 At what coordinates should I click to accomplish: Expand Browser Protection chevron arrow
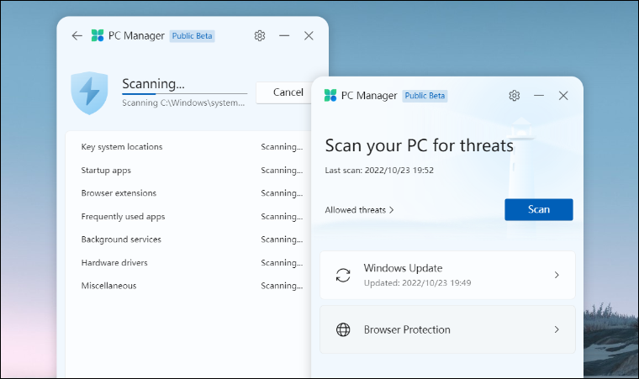click(x=557, y=329)
